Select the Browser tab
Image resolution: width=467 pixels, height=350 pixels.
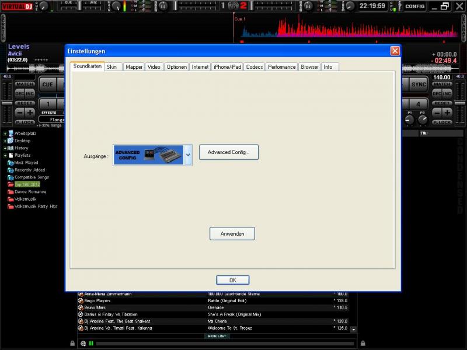(x=309, y=67)
